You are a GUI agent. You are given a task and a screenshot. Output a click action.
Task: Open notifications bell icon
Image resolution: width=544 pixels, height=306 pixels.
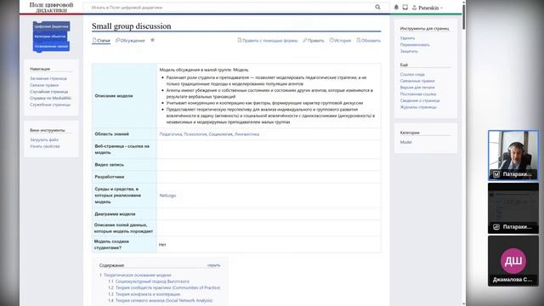396,7
